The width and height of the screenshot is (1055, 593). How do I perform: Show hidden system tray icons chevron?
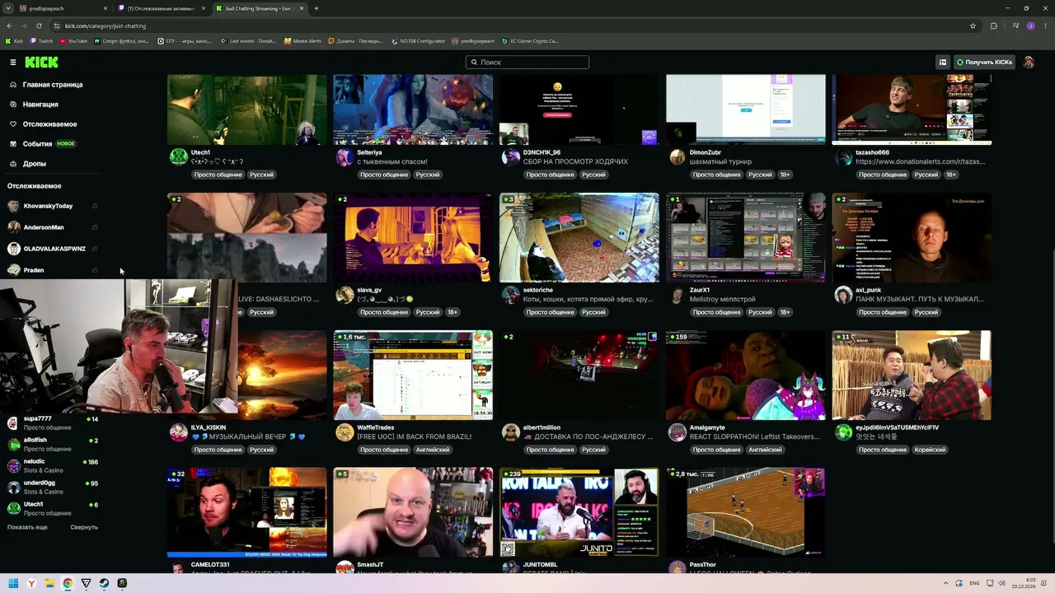(945, 583)
